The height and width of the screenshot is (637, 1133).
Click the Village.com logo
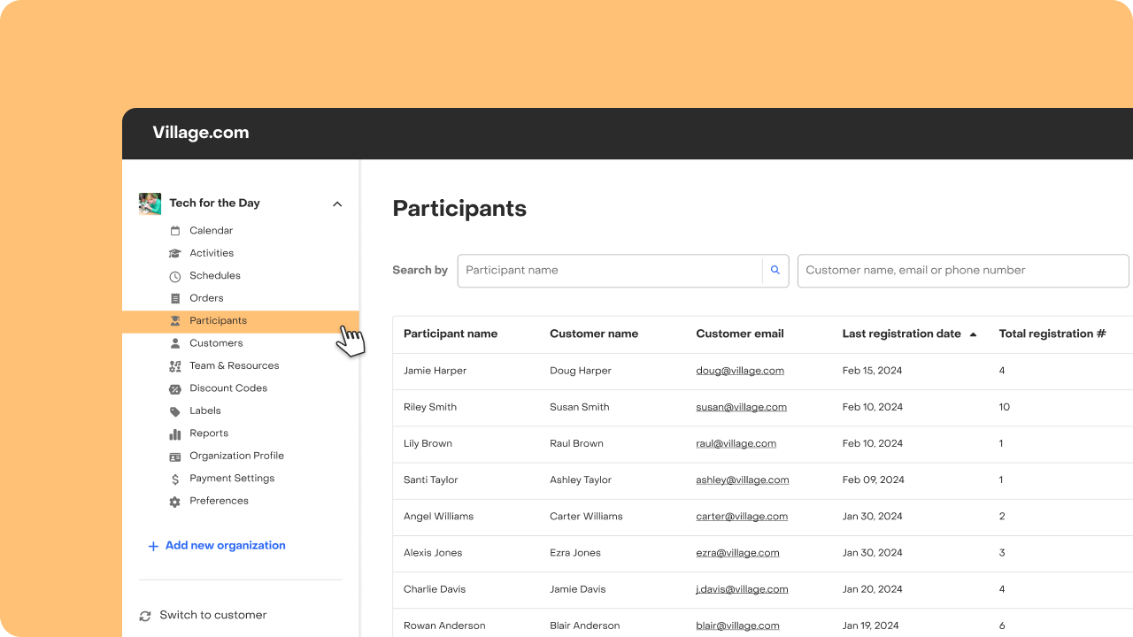click(x=201, y=133)
